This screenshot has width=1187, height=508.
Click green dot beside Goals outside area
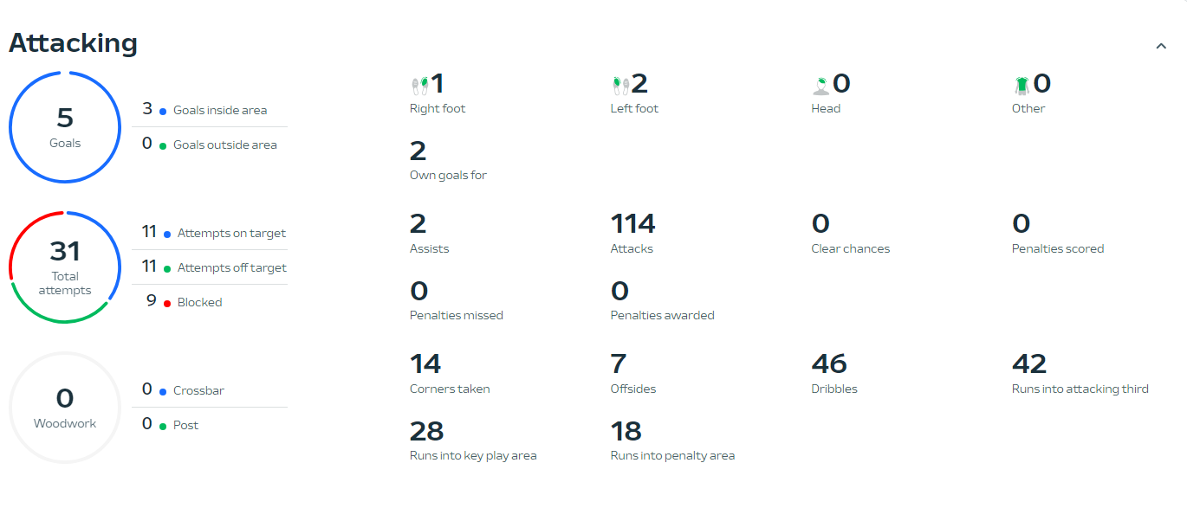163,145
